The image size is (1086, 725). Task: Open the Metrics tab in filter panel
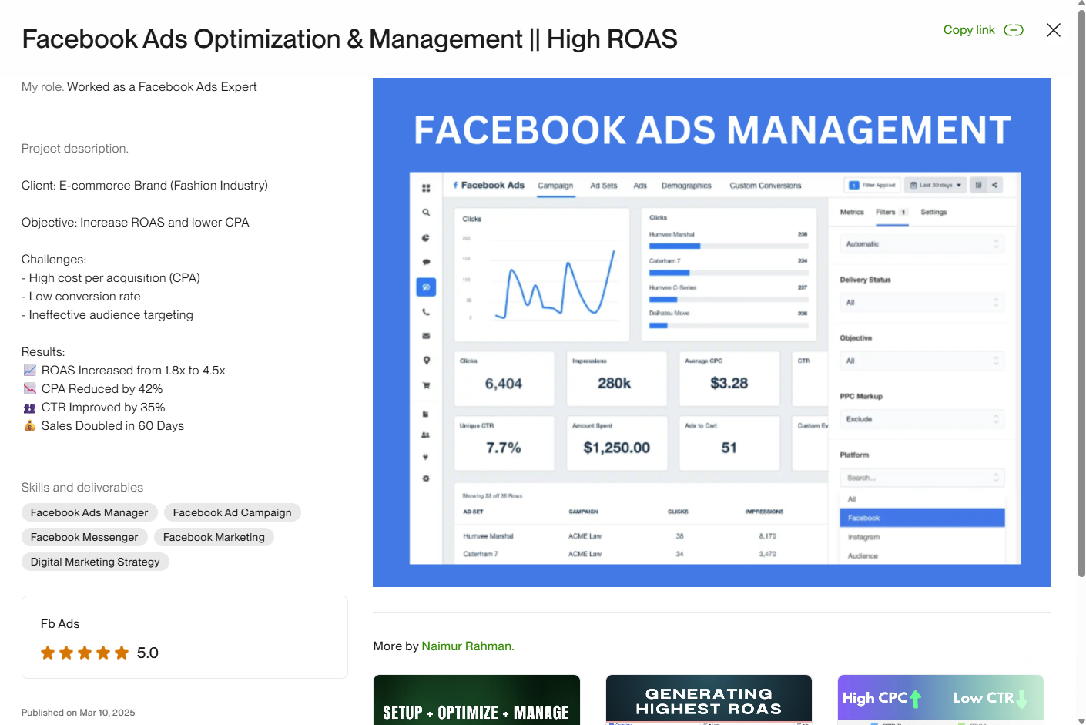tap(852, 212)
